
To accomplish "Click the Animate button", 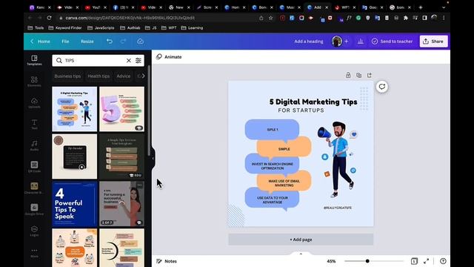I will click(169, 56).
